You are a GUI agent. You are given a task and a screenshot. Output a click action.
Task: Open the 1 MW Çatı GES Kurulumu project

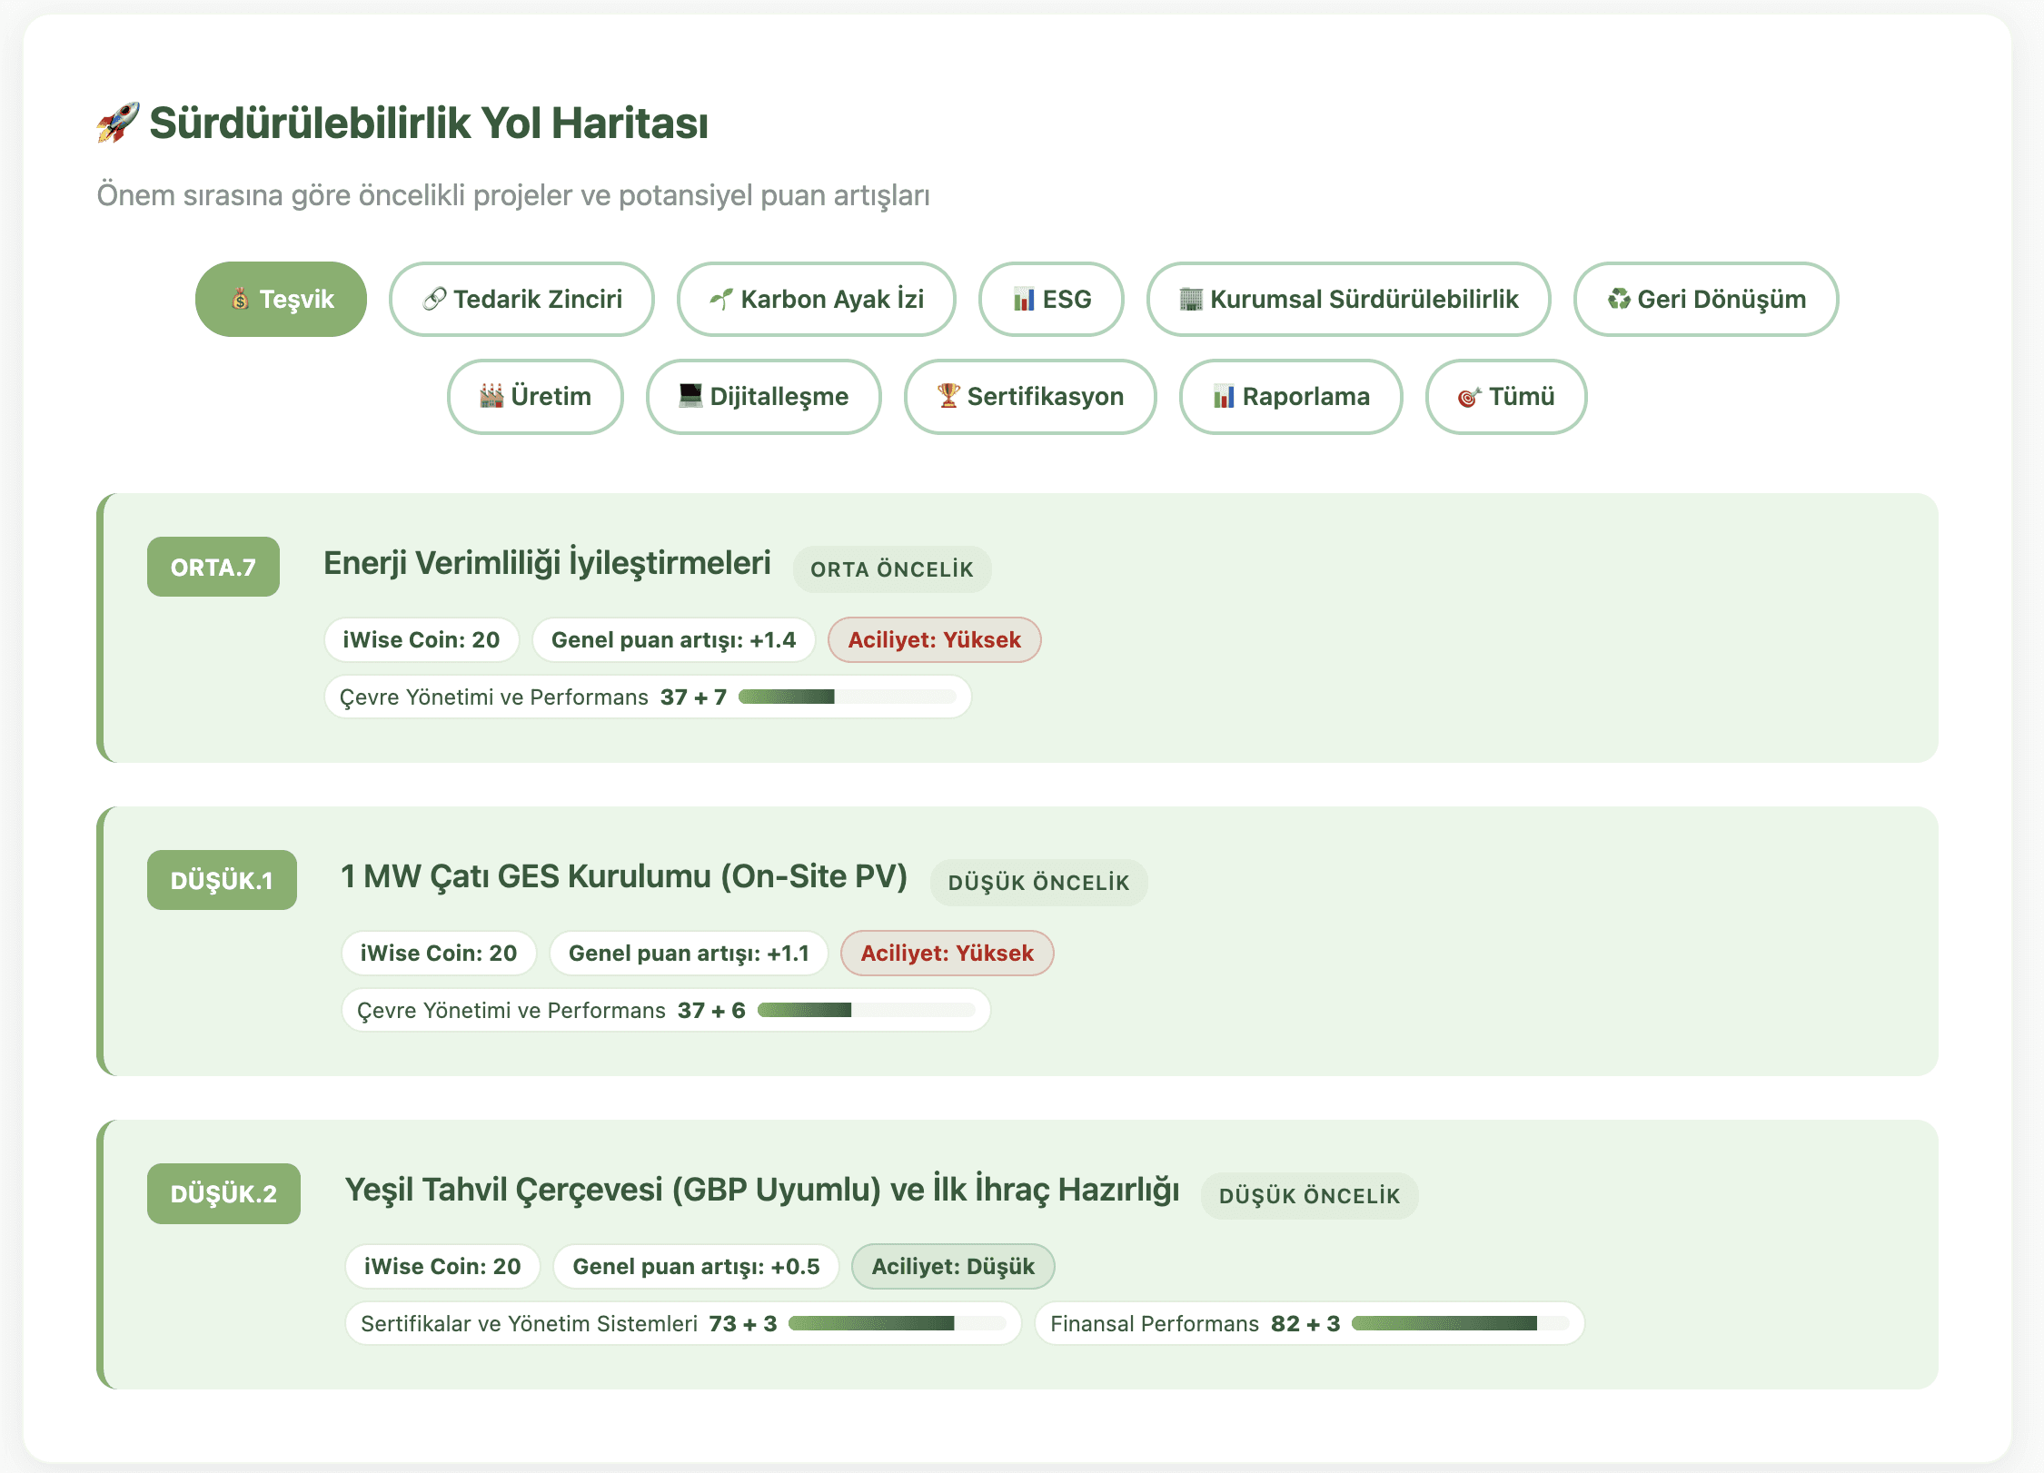[x=624, y=876]
